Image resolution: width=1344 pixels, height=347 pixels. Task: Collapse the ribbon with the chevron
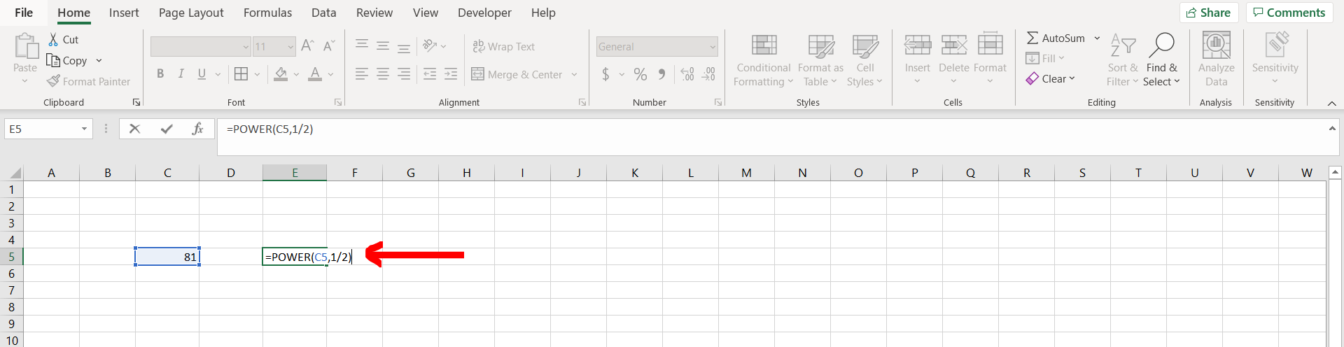(x=1331, y=103)
